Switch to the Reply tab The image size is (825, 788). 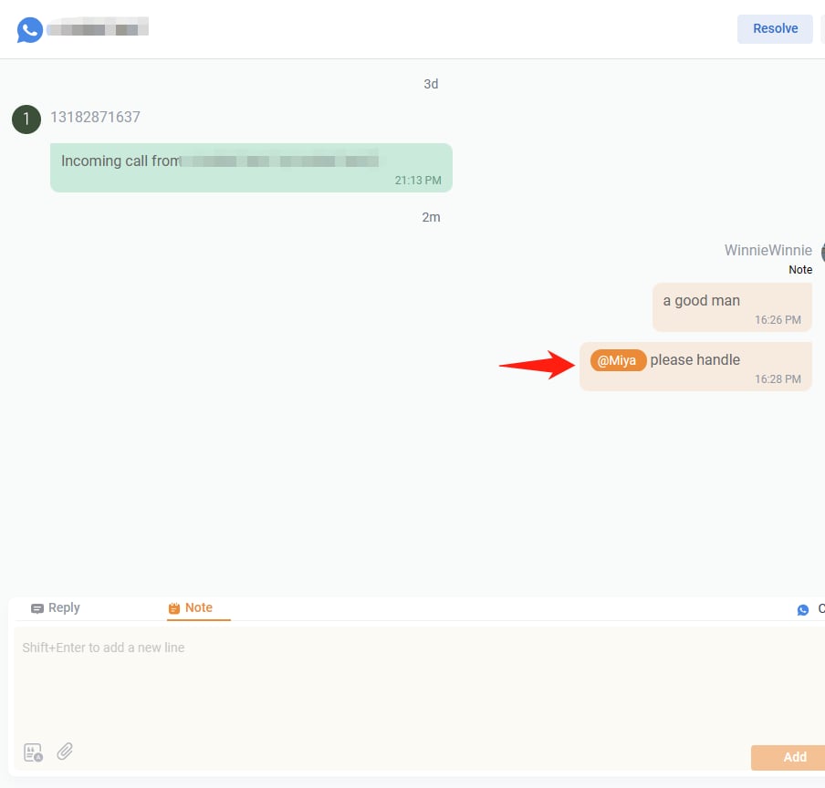click(57, 608)
